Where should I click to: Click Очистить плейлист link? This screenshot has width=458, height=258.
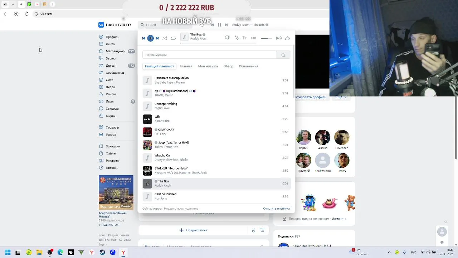point(277,209)
